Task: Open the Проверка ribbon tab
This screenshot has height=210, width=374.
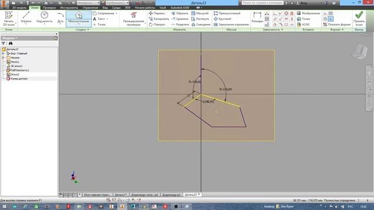Action: pyautogui.click(x=49, y=8)
